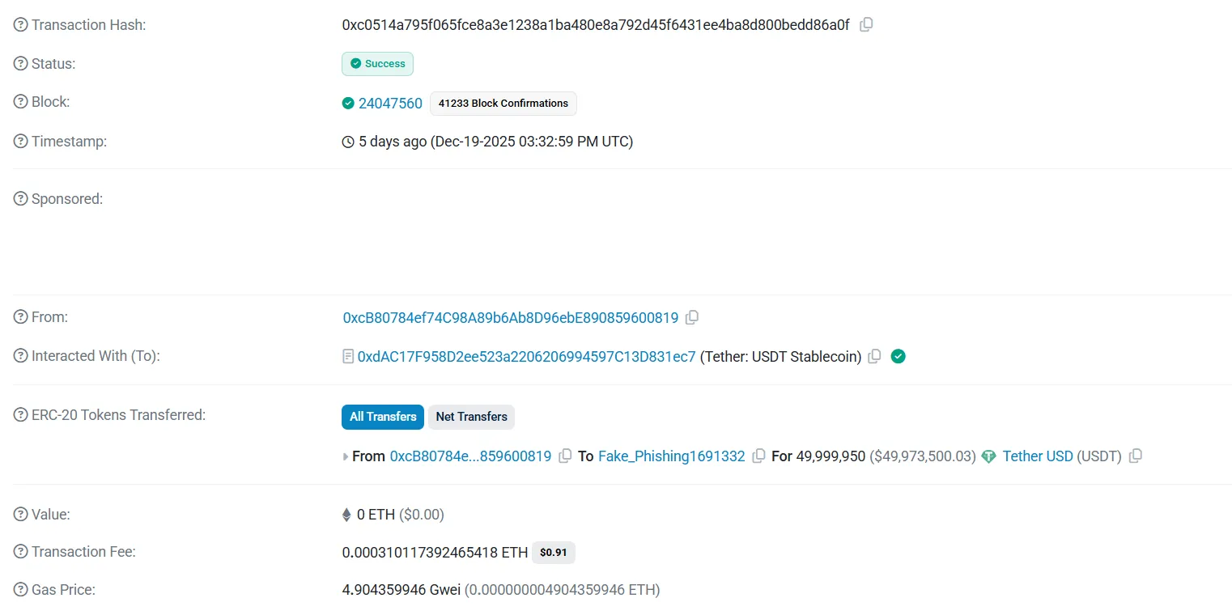Screen dimensions: 1232x615
Task: Expand the token transfer row arrow
Action: pyautogui.click(x=346, y=456)
